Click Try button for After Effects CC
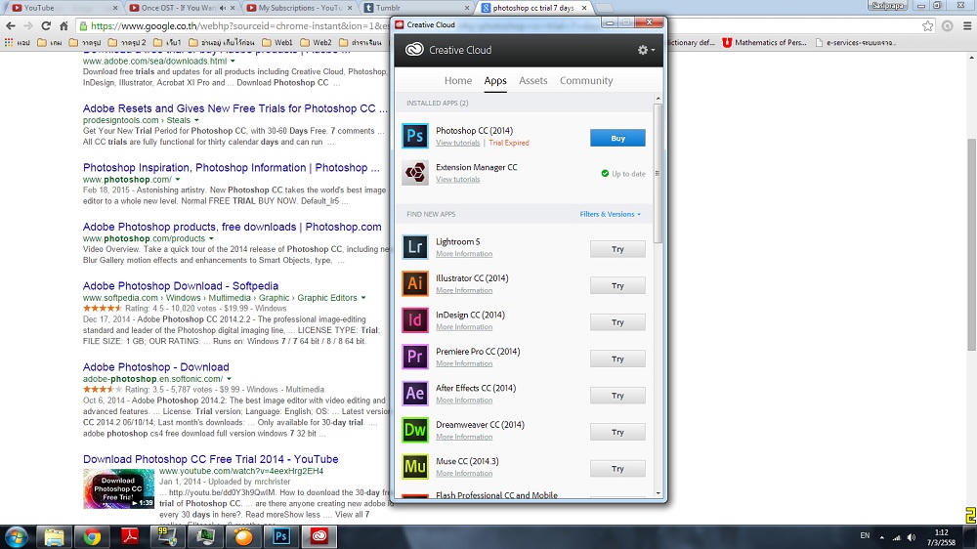 pyautogui.click(x=617, y=396)
